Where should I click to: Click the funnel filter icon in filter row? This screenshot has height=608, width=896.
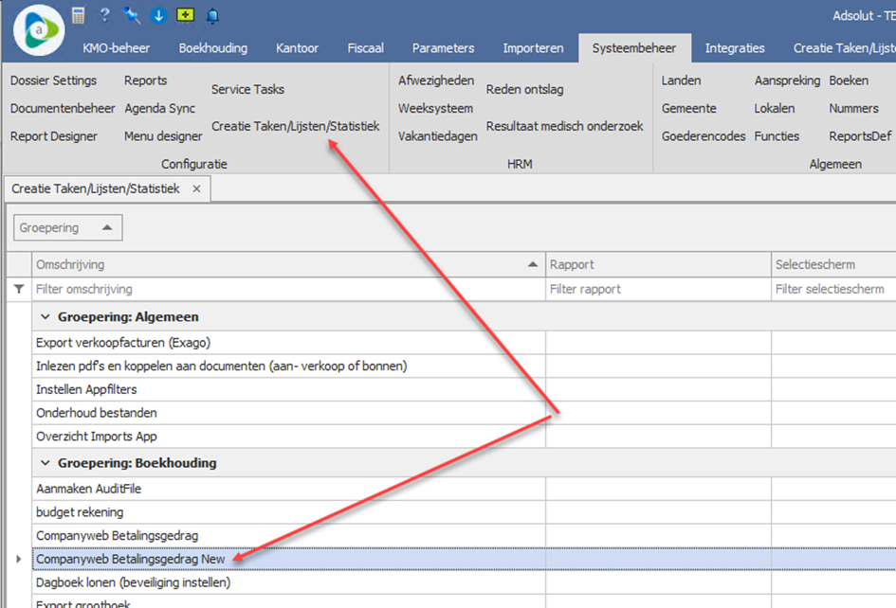point(19,289)
